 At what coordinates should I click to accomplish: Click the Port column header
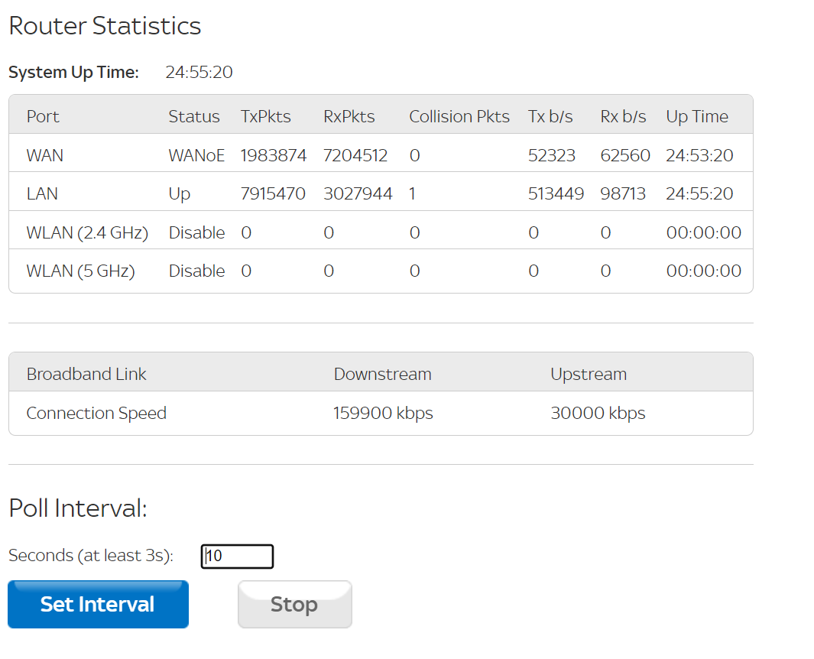[x=43, y=116]
